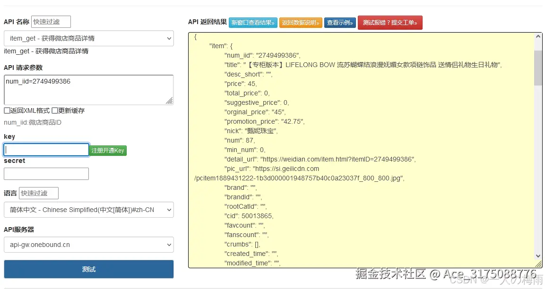Edit the num_iid request parameter textarea
Viewport: 545px width, 289px height.
(89, 90)
